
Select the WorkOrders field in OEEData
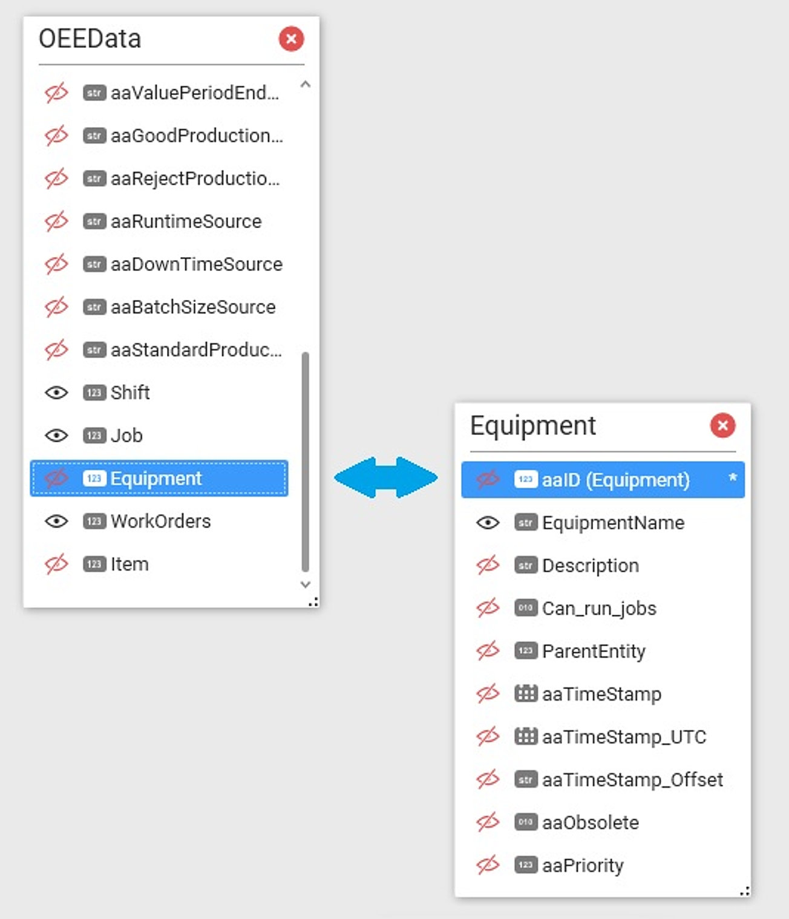(x=160, y=521)
